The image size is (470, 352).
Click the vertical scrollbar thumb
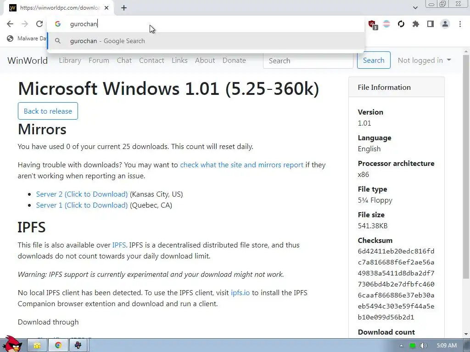coord(466,167)
